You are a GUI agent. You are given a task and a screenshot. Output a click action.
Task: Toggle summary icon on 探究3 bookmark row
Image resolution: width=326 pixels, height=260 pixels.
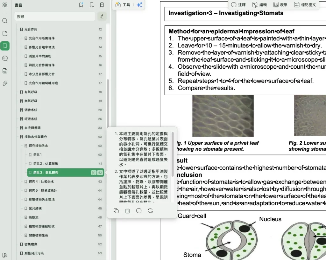[x=94, y=173]
